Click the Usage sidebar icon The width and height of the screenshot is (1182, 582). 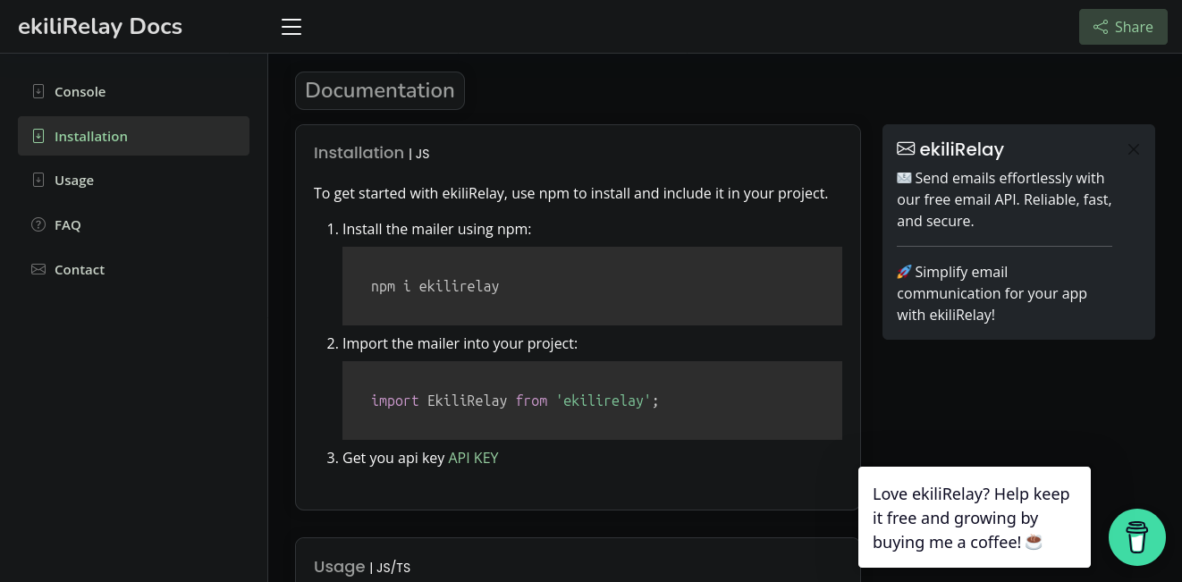pyautogui.click(x=38, y=180)
